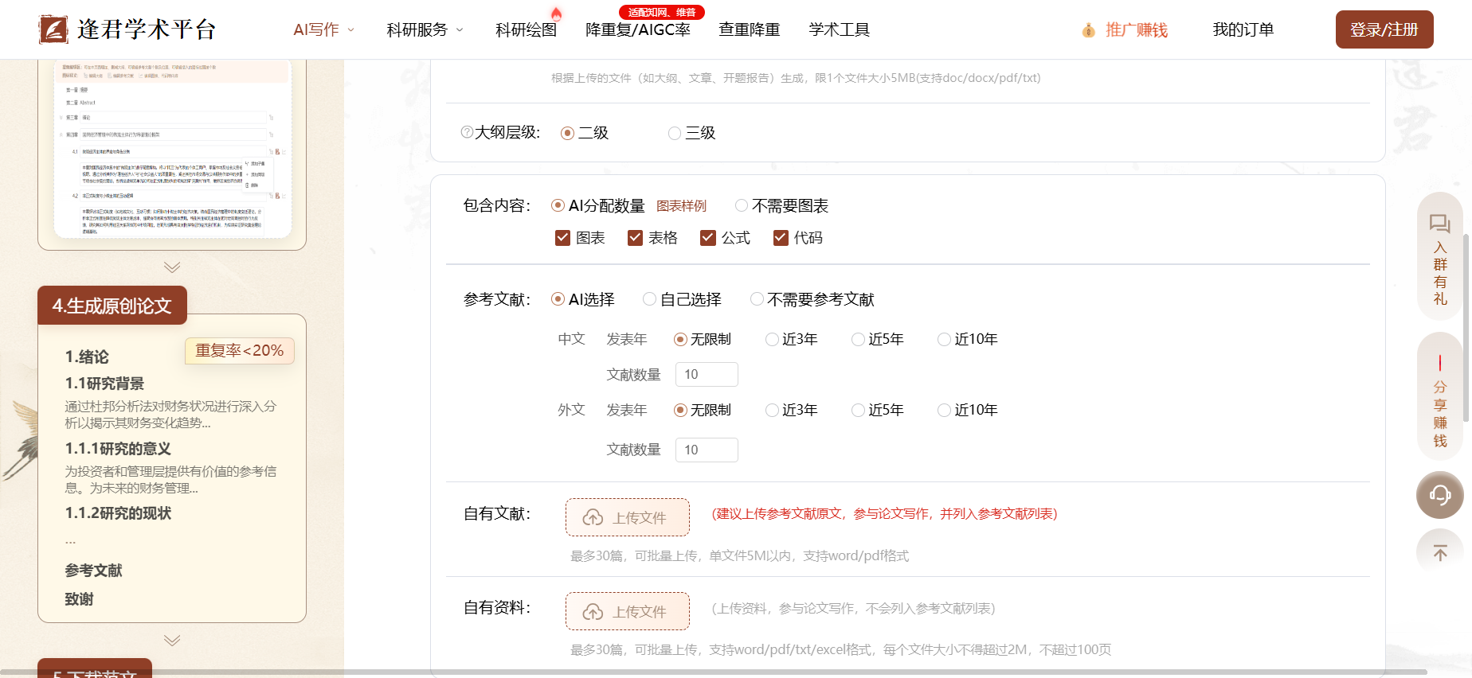The width and height of the screenshot is (1472, 678).
Task: Click the 中文 文献数量 input field
Action: coord(707,374)
